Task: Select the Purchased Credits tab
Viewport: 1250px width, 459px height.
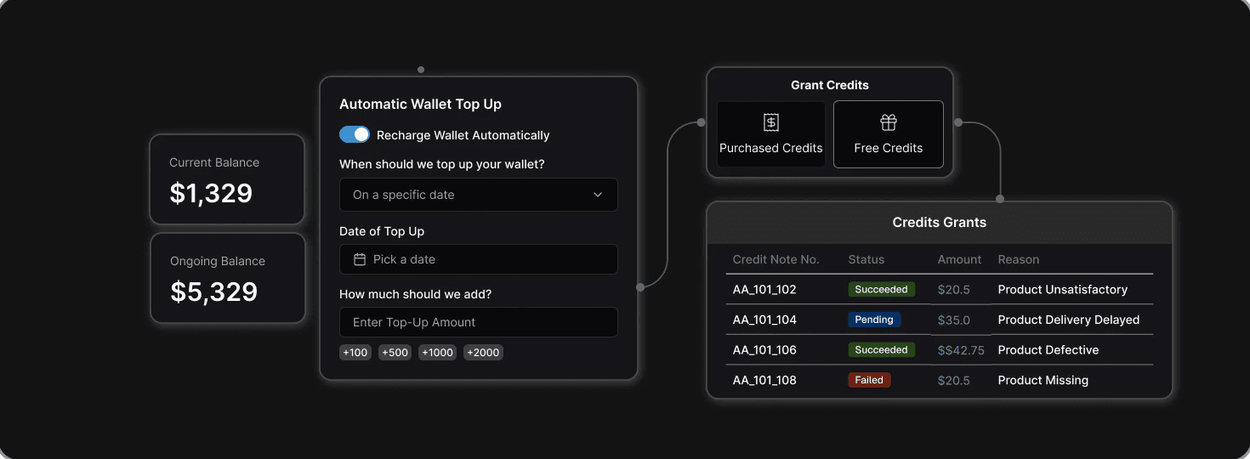Action: [x=771, y=134]
